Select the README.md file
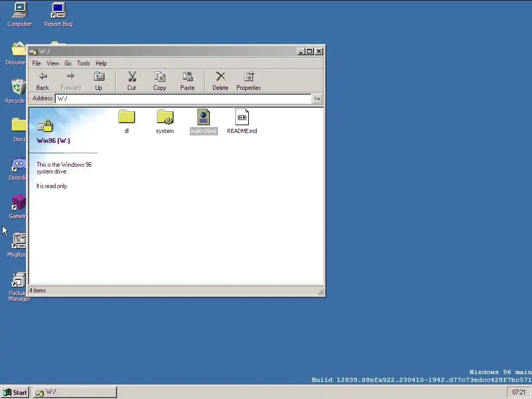 (242, 122)
